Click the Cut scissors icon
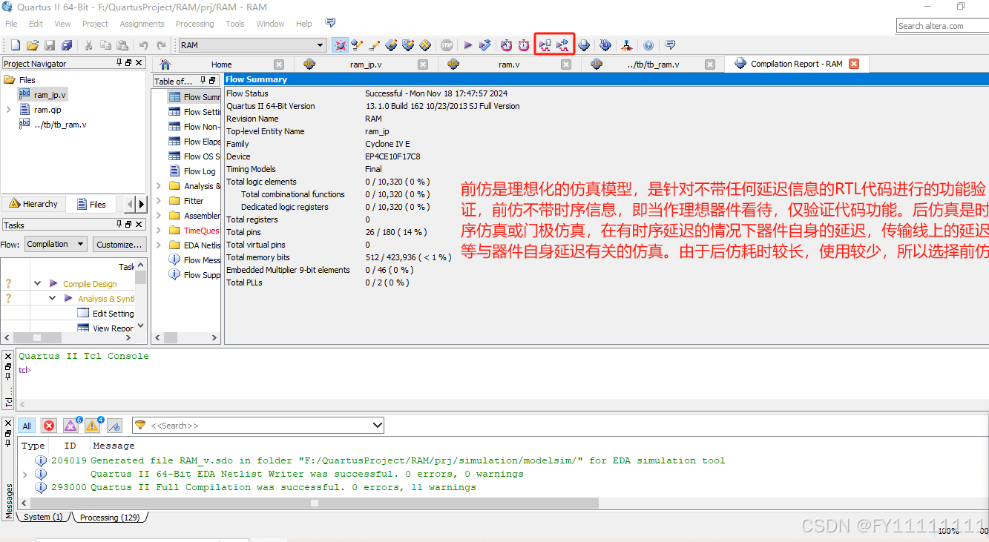The width and height of the screenshot is (989, 542). pyautogui.click(x=88, y=45)
